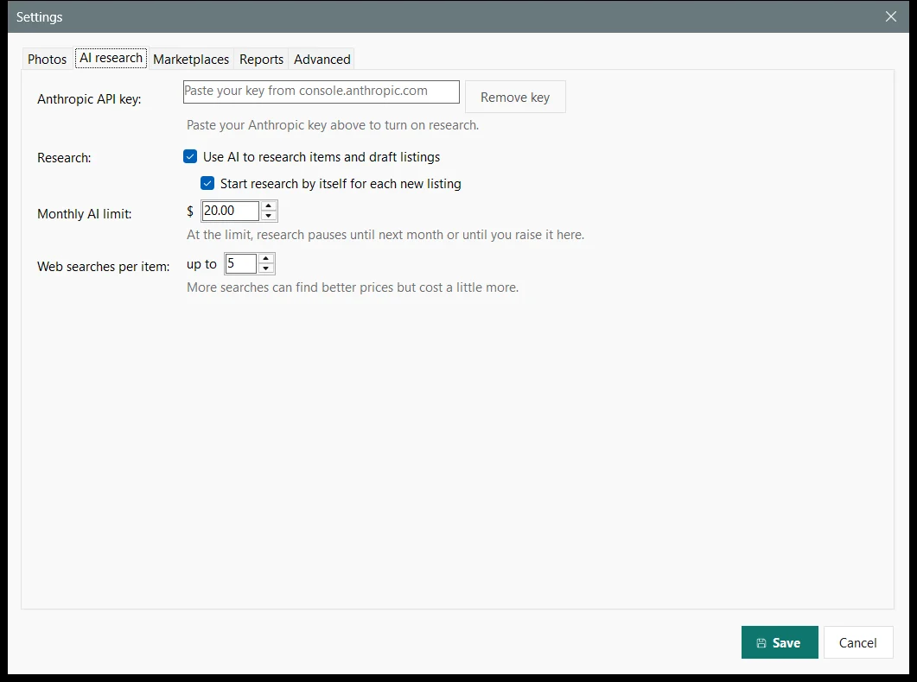Select the AI research tab
This screenshot has width=917, height=682.
(x=111, y=58)
